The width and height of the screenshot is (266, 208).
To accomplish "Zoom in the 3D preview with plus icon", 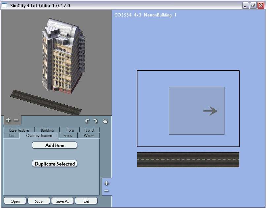I will (x=8, y=120).
